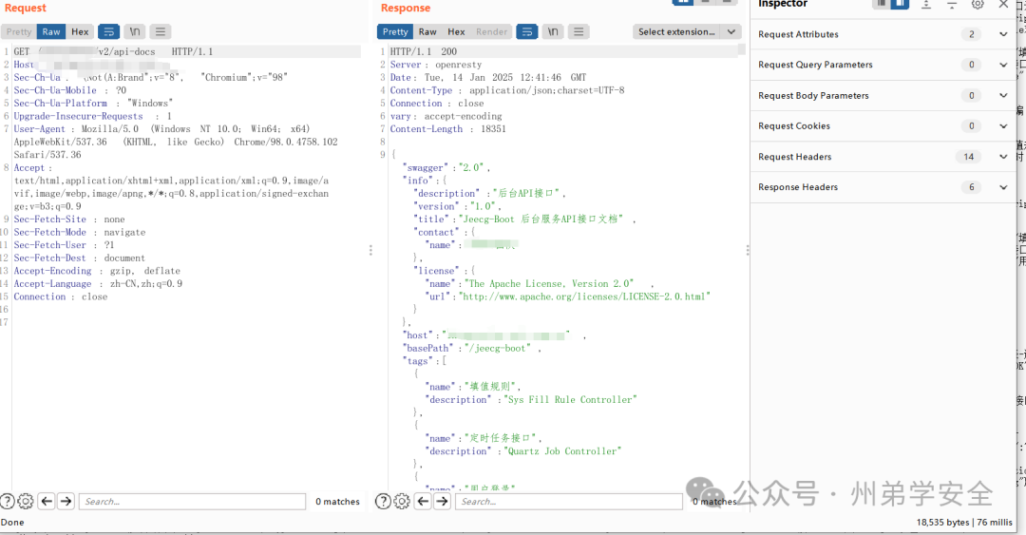This screenshot has height=535, width=1026.
Task: Select the Response Raw tab
Action: [427, 31]
